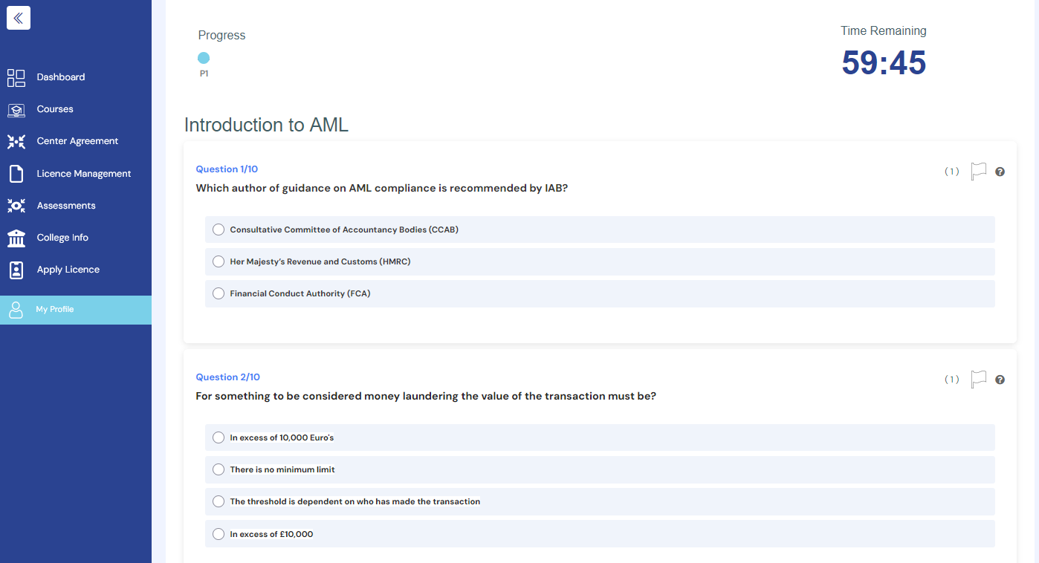Flag Question 1 for review
This screenshot has width=1039, height=563.
click(979, 172)
